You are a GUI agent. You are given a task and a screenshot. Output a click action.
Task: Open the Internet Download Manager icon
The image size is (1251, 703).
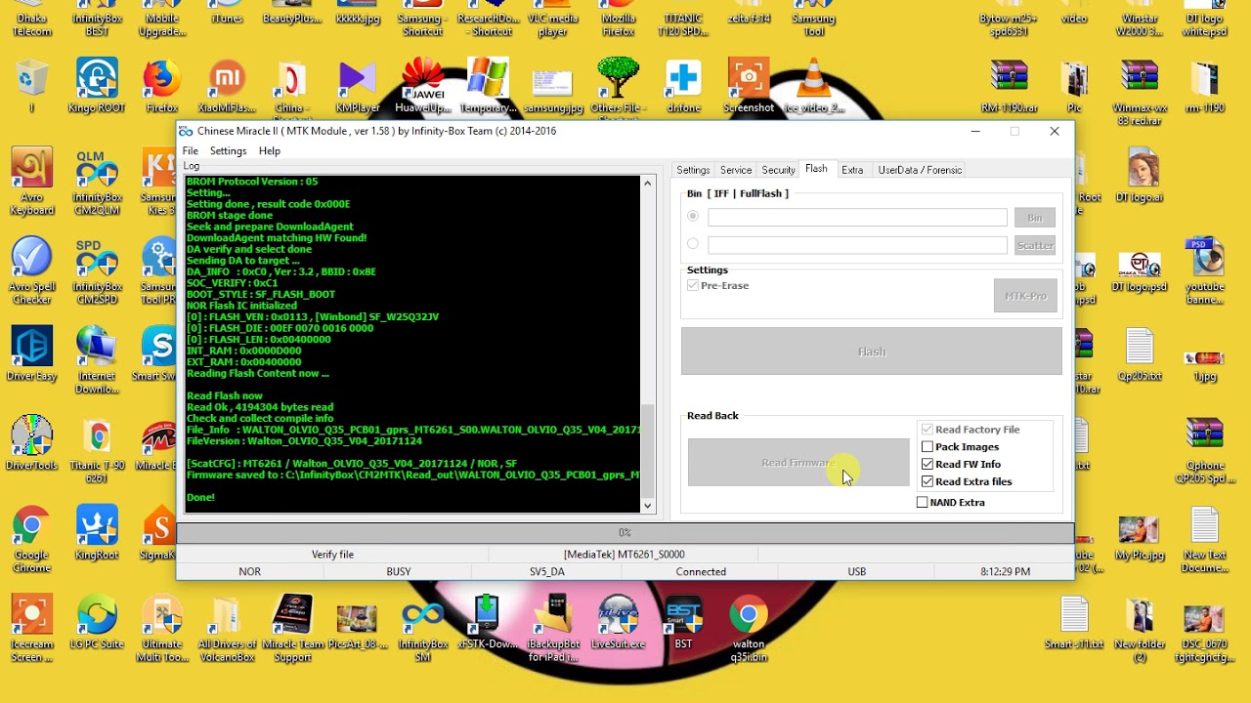tap(97, 360)
